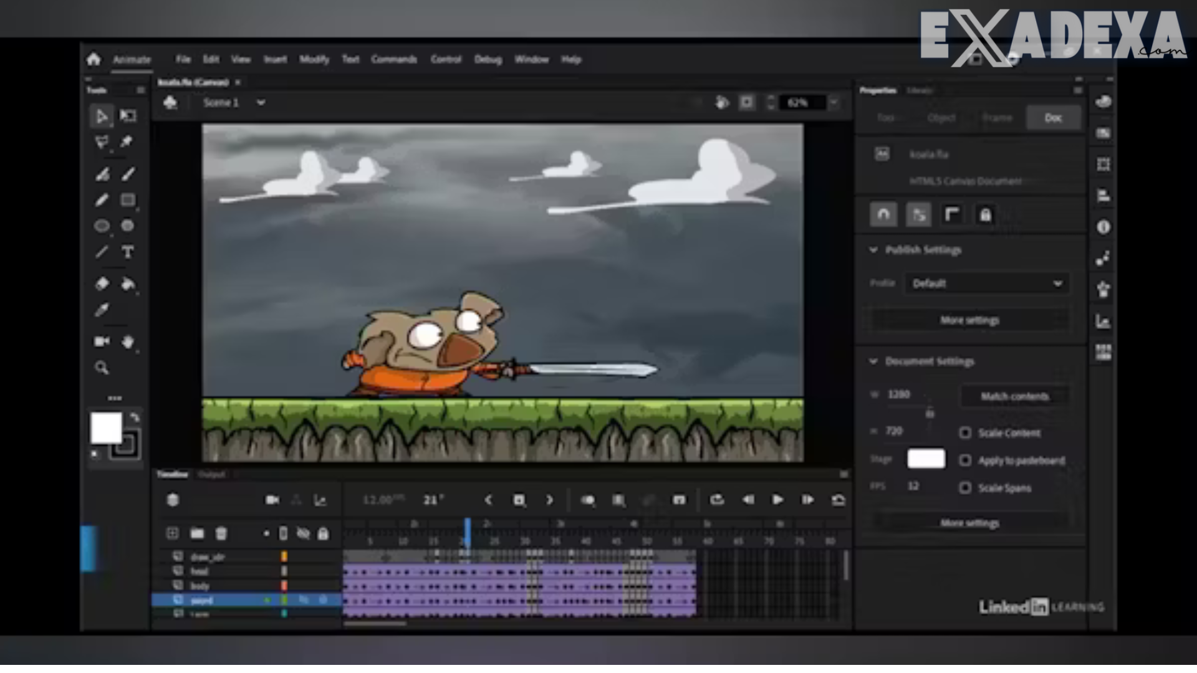1197x673 pixels.
Task: Select the Line tool
Action: (102, 252)
